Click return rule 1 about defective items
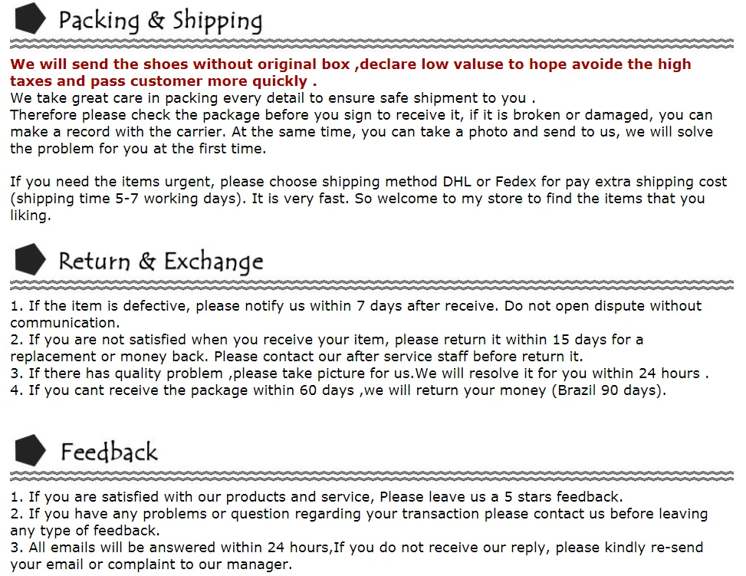Image resolution: width=746 pixels, height=576 pixels. click(x=356, y=314)
